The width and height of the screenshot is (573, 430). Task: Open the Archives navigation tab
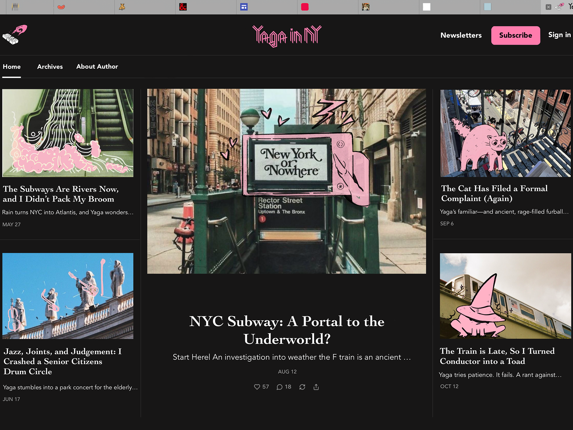point(50,67)
